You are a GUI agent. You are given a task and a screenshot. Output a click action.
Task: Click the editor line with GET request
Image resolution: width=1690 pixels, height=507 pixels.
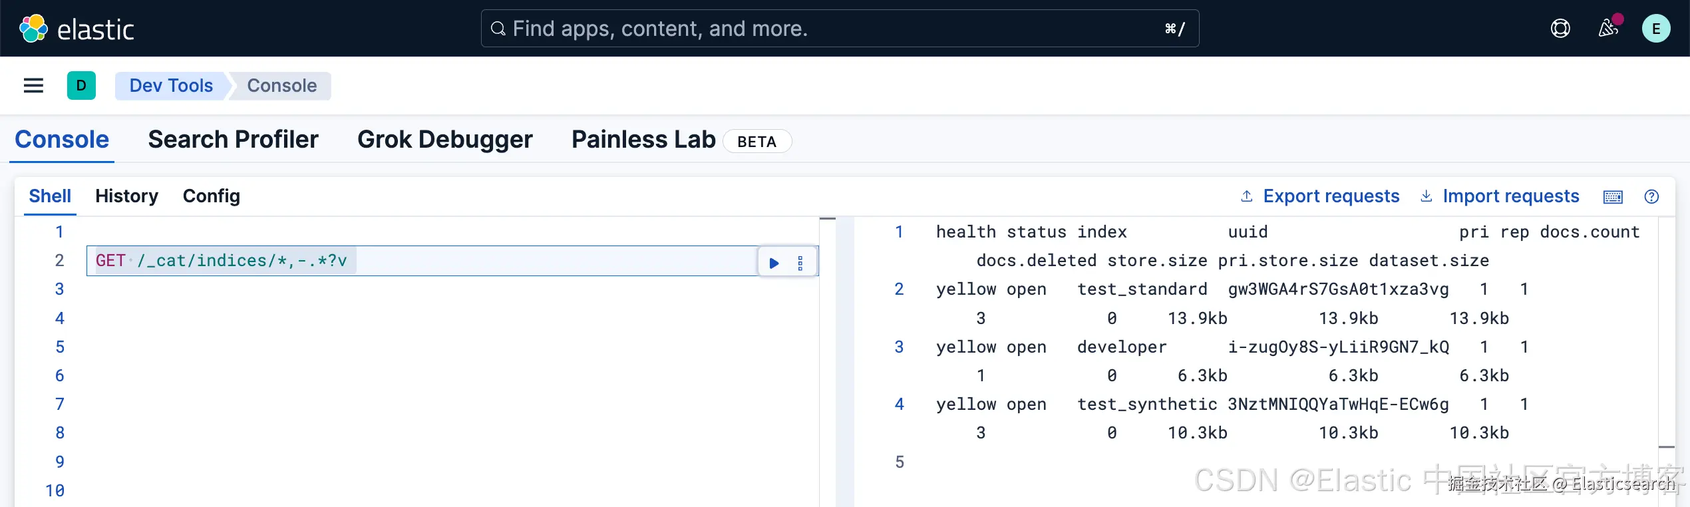pos(466,261)
